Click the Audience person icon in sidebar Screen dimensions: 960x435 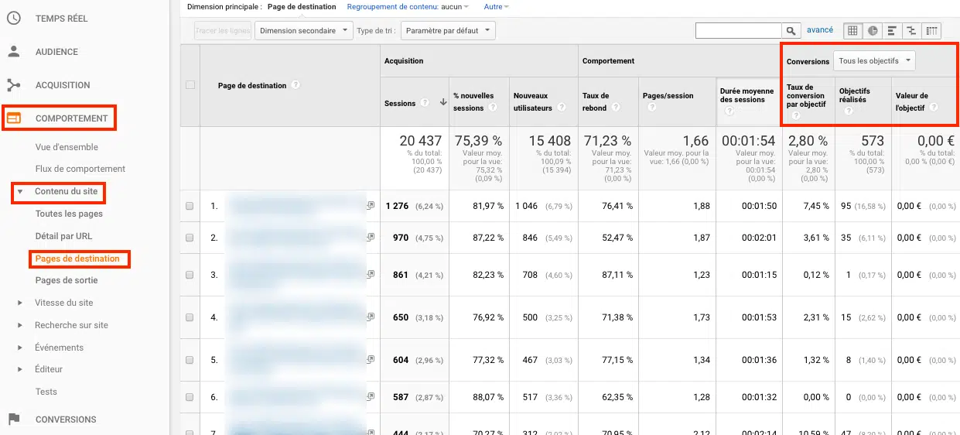(x=13, y=52)
